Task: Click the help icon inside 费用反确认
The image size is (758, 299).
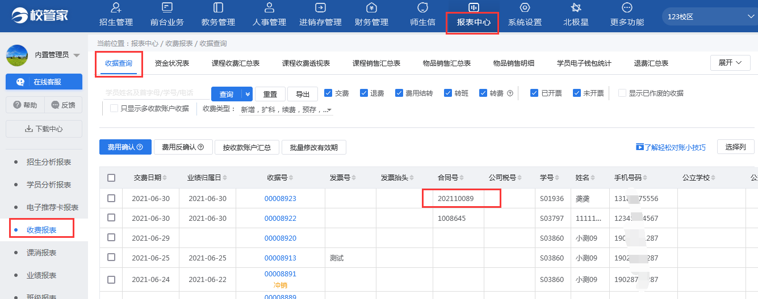Action: tap(200, 147)
